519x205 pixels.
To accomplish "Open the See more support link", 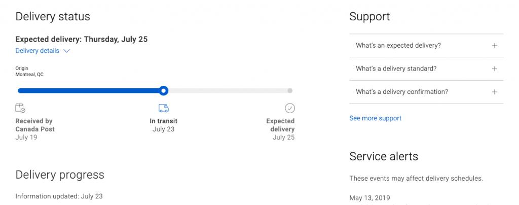I will pyautogui.click(x=375, y=118).
